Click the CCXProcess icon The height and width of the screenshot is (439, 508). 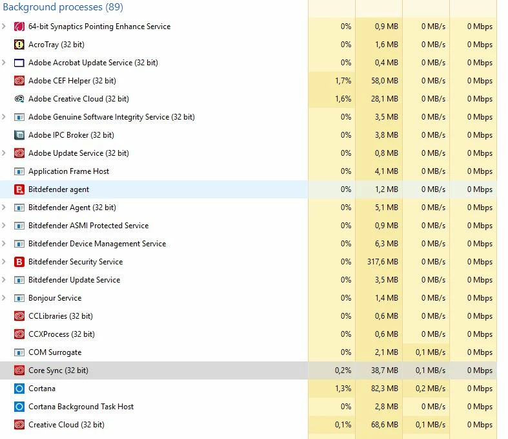[x=19, y=334]
